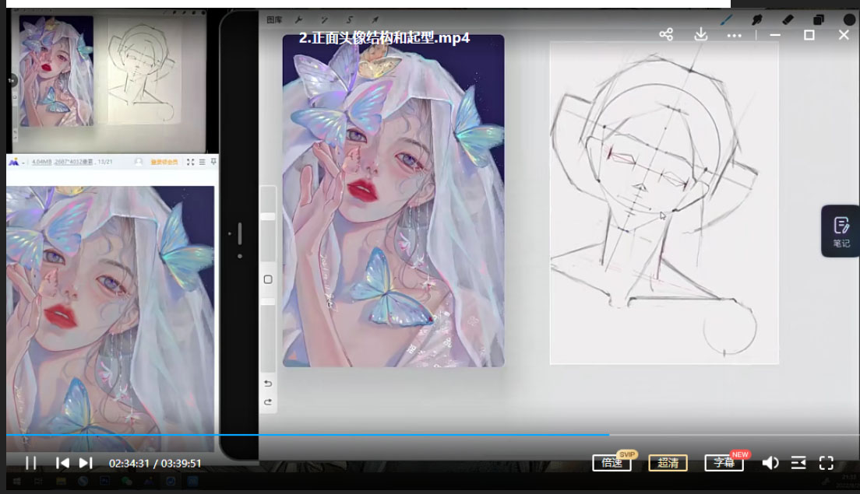The image size is (860, 494).
Task: Open the 倍速 playback speed menu
Action: coord(612,463)
